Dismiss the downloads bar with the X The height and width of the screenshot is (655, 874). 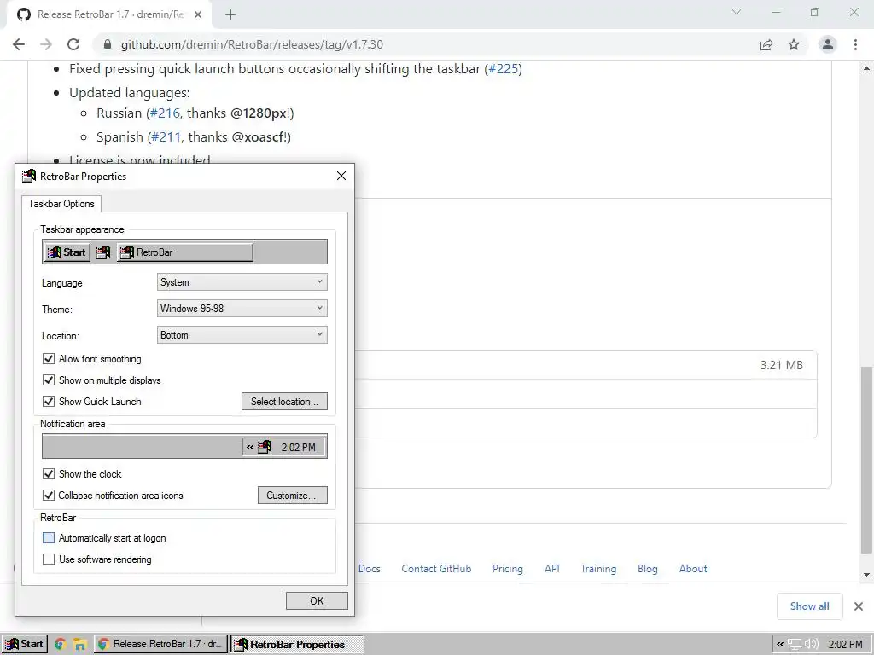(x=859, y=606)
